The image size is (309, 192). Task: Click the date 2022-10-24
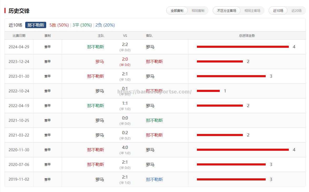click(19, 91)
